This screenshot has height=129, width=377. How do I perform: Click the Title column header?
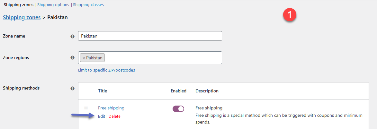click(103, 91)
